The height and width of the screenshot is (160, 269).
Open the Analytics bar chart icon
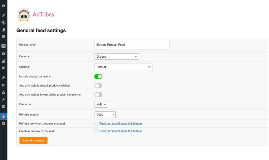3,61
